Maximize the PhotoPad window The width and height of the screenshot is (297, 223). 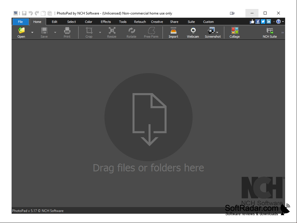(x=265, y=13)
